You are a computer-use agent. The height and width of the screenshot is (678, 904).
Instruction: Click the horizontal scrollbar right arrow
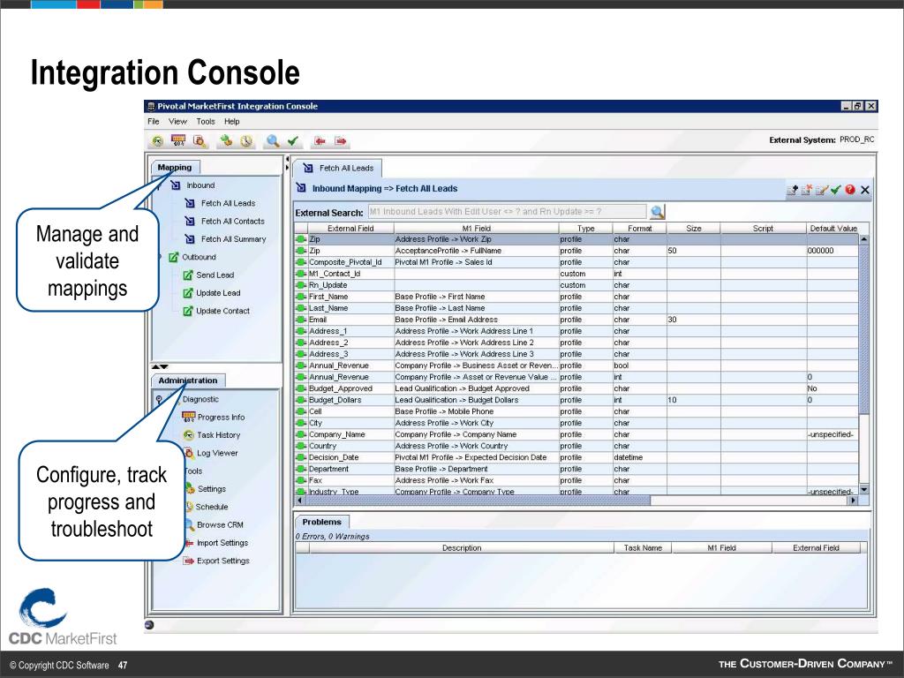[854, 501]
